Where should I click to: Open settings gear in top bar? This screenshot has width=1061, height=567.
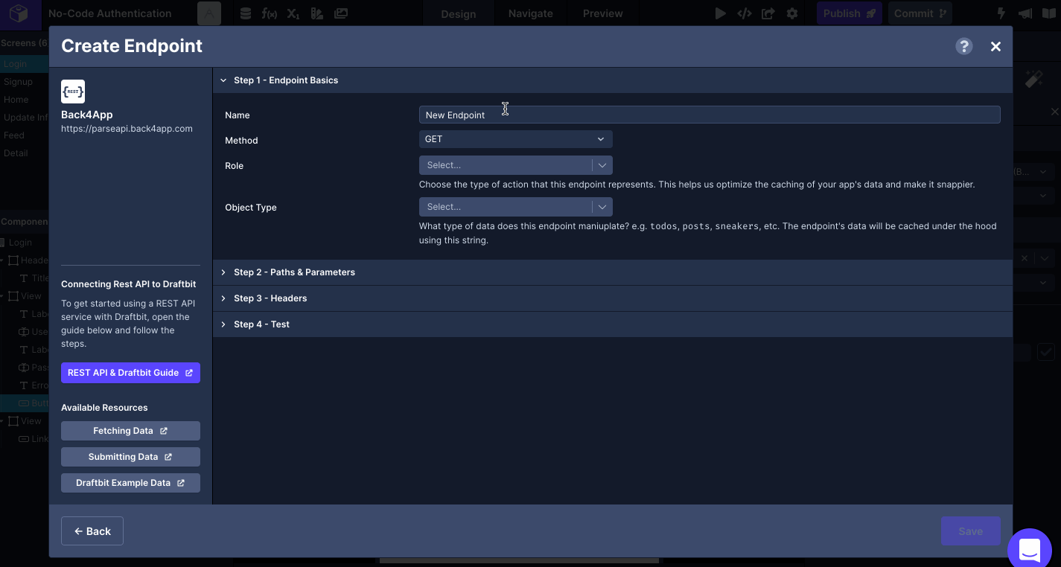tap(792, 13)
